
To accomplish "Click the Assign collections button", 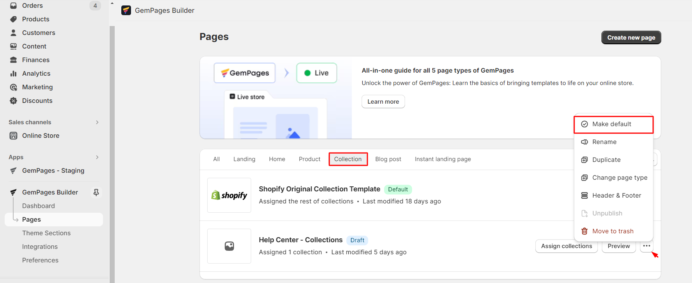I will click(566, 246).
